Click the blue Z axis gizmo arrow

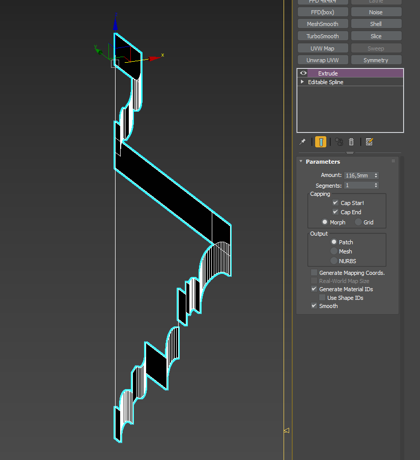tap(116, 23)
